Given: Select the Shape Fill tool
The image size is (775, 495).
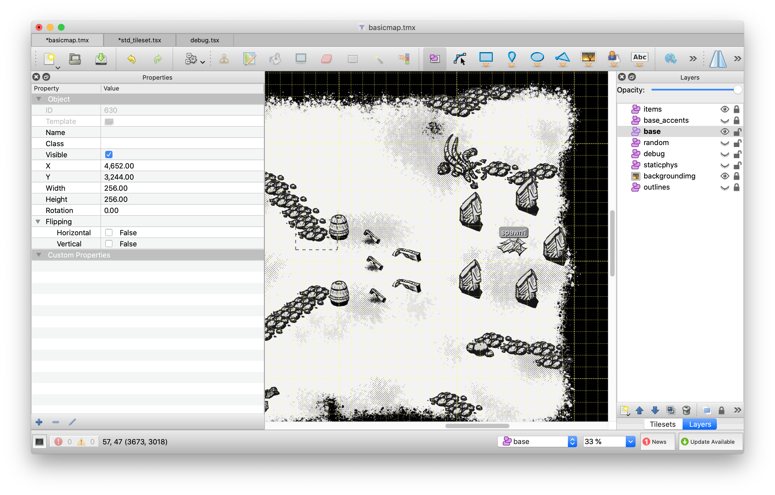Looking at the screenshot, I should tap(301, 58).
